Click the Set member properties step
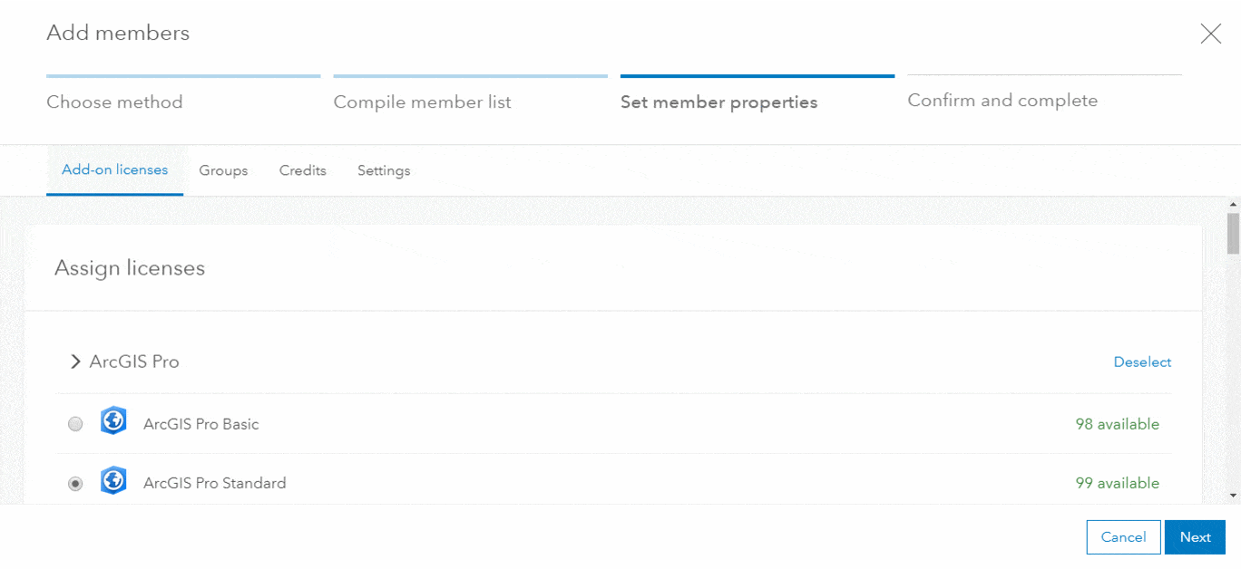The height and width of the screenshot is (569, 1241). pyautogui.click(x=719, y=101)
